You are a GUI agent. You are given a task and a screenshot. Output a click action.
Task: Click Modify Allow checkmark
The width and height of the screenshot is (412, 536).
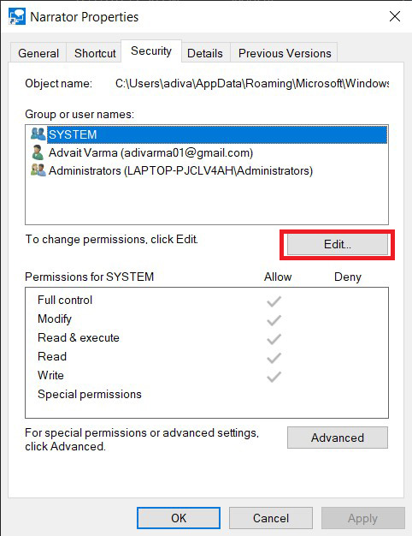click(x=274, y=320)
